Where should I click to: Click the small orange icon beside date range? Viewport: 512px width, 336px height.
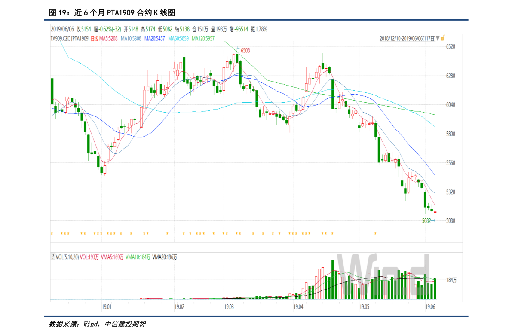(443, 38)
